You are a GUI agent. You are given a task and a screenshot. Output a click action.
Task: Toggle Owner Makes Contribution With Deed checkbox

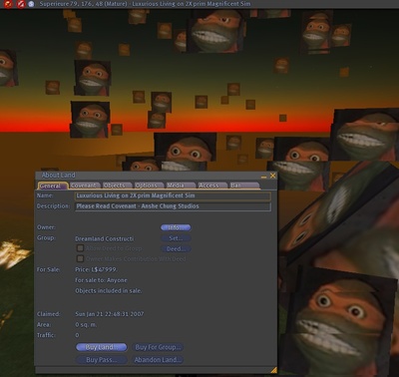pos(80,258)
